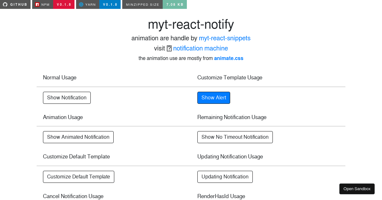
Task: Click the GitHub octocat icon
Action: [x=4, y=4]
